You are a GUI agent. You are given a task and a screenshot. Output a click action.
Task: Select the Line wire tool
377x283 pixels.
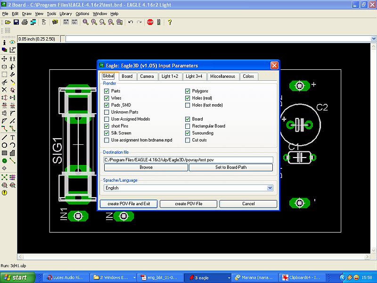pyautogui.click(x=4, y=137)
